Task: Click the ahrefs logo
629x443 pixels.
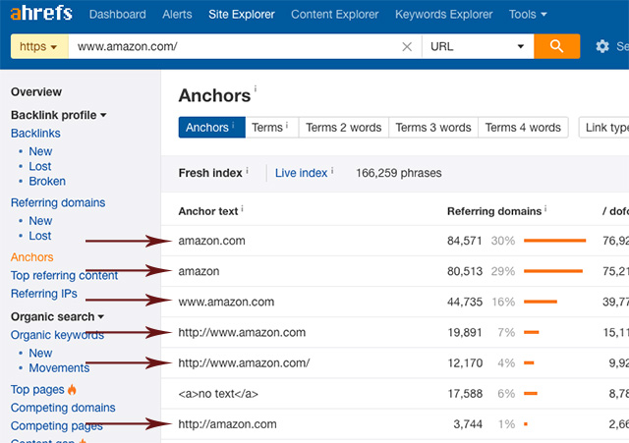Action: click(x=41, y=13)
